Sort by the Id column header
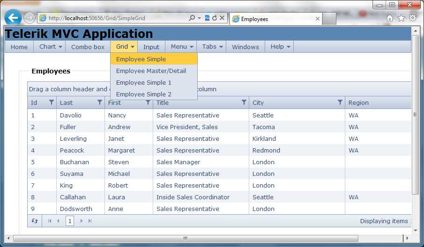 34,102
